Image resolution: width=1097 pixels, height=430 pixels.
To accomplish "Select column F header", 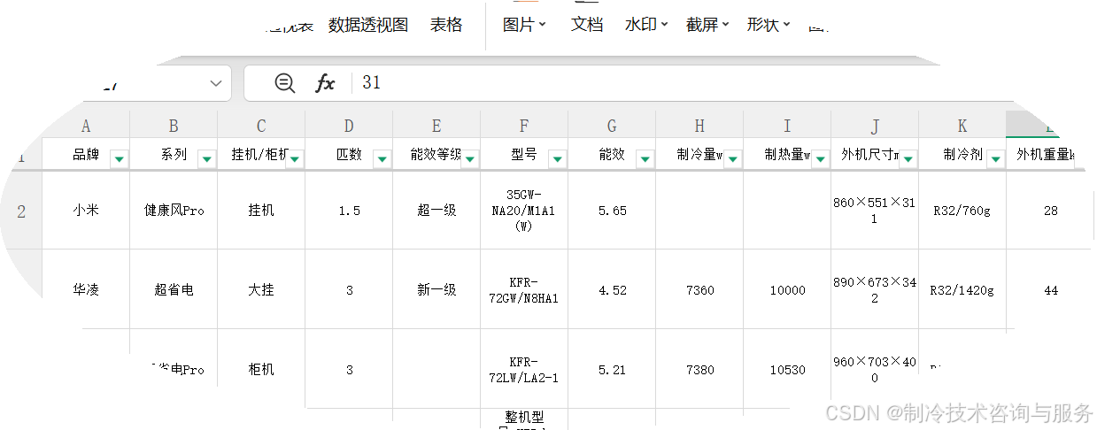I will 524,126.
